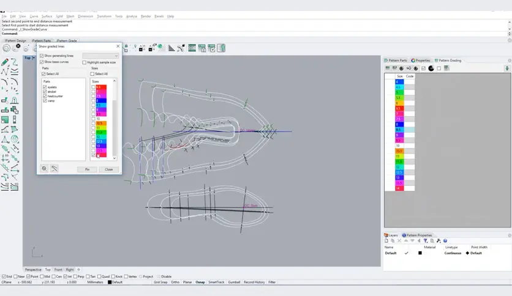Open the File menu
The height and width of the screenshot is (296, 512).
click(4, 16)
